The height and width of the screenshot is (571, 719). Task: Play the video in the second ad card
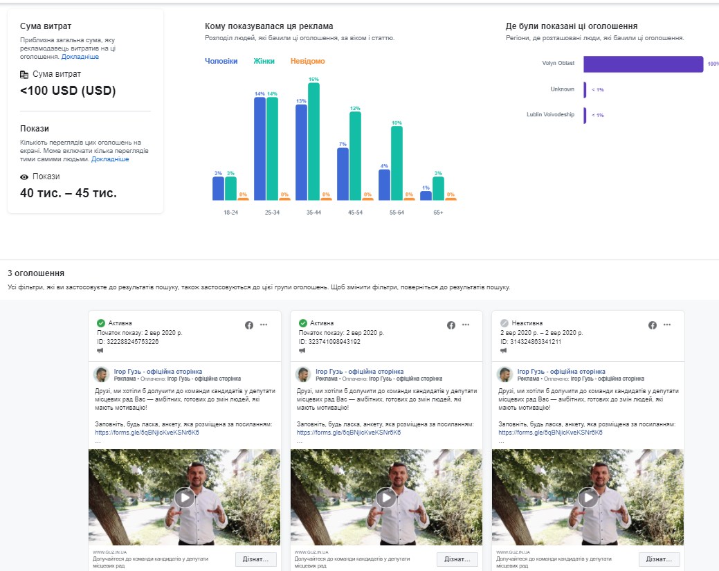tap(385, 498)
